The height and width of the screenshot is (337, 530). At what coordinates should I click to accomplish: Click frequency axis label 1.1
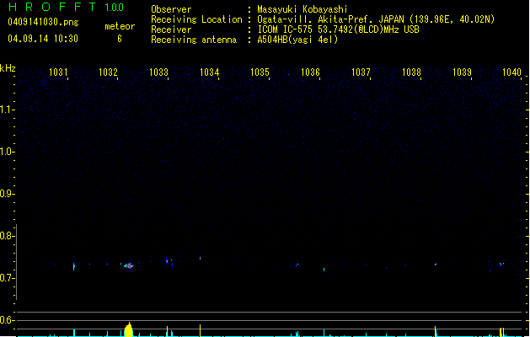(7, 110)
